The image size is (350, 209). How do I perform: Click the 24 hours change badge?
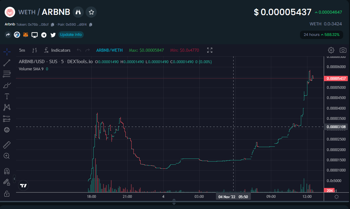pos(322,35)
